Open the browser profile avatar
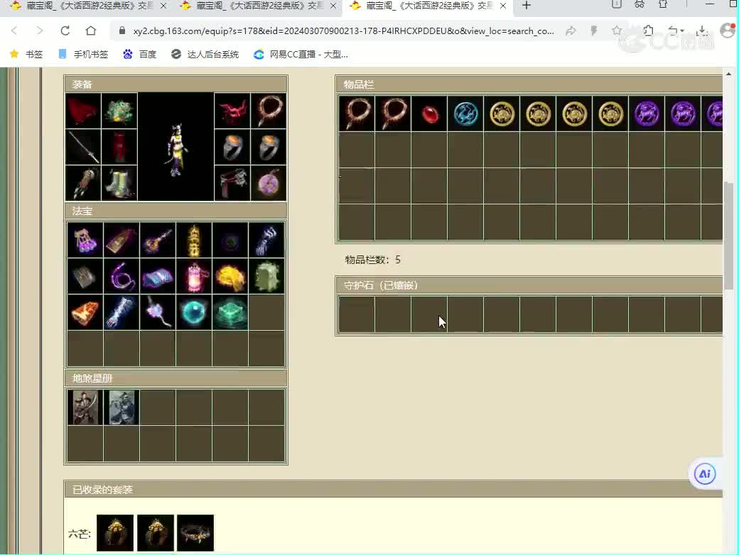 pyautogui.click(x=728, y=31)
